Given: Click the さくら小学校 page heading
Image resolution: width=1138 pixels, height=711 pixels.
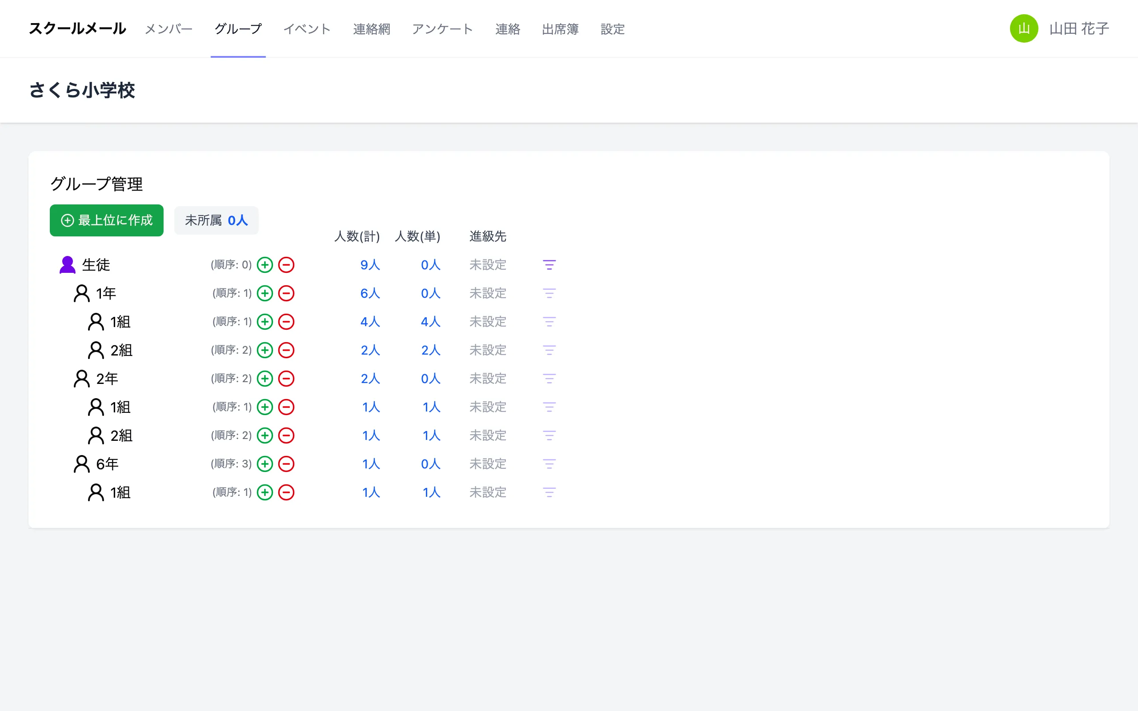Looking at the screenshot, I should 82,90.
